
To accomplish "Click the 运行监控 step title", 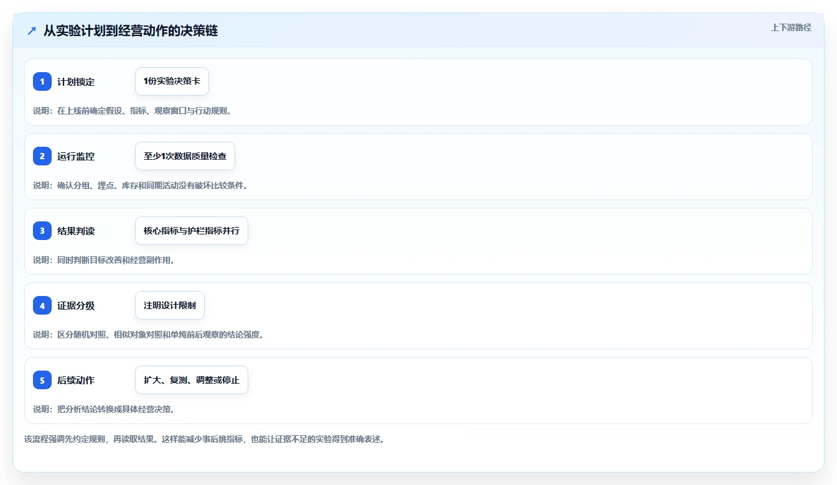I will [x=76, y=156].
